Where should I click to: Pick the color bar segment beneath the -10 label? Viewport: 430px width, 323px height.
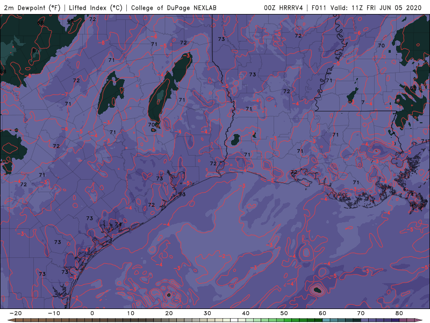(x=58, y=320)
